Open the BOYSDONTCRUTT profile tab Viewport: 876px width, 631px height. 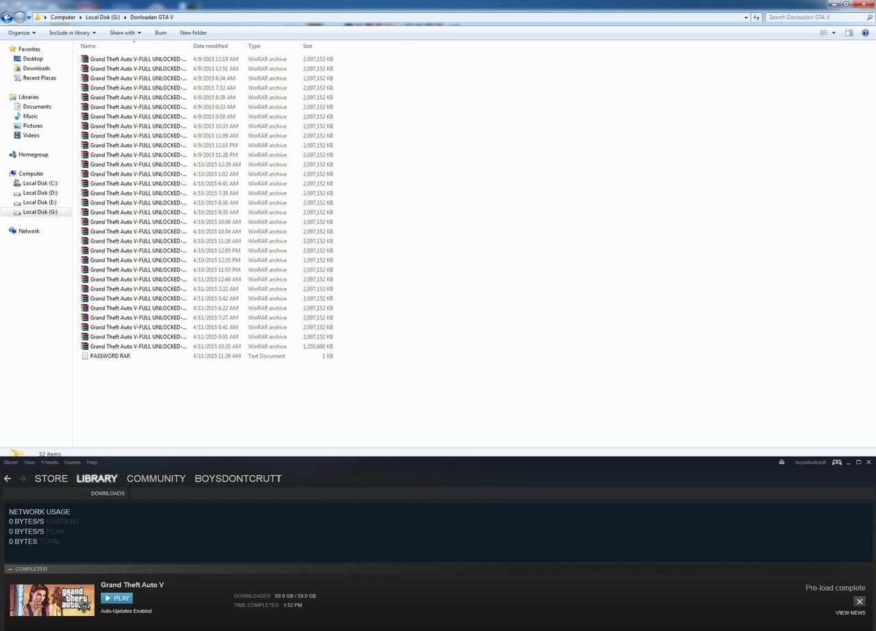coord(238,479)
